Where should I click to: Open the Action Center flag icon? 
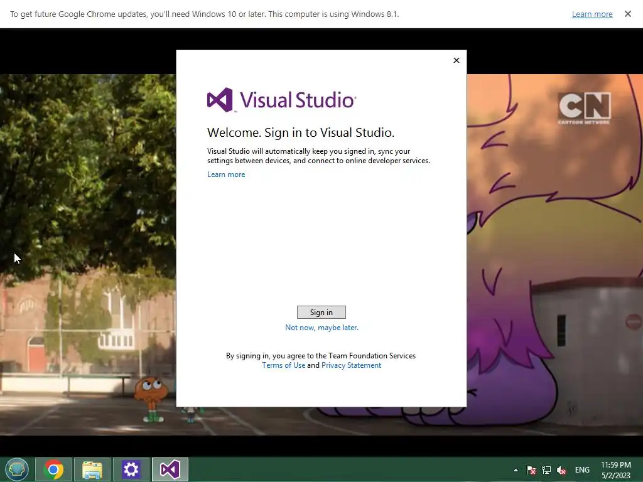coord(531,470)
